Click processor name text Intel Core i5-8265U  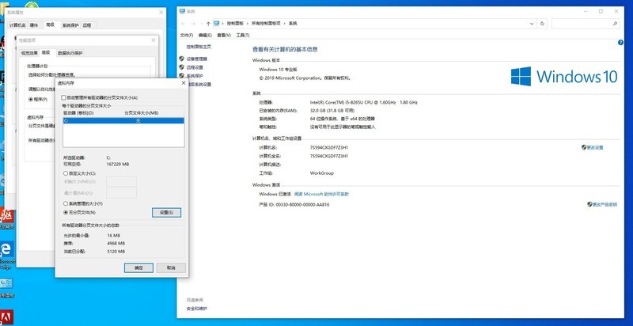click(x=363, y=103)
